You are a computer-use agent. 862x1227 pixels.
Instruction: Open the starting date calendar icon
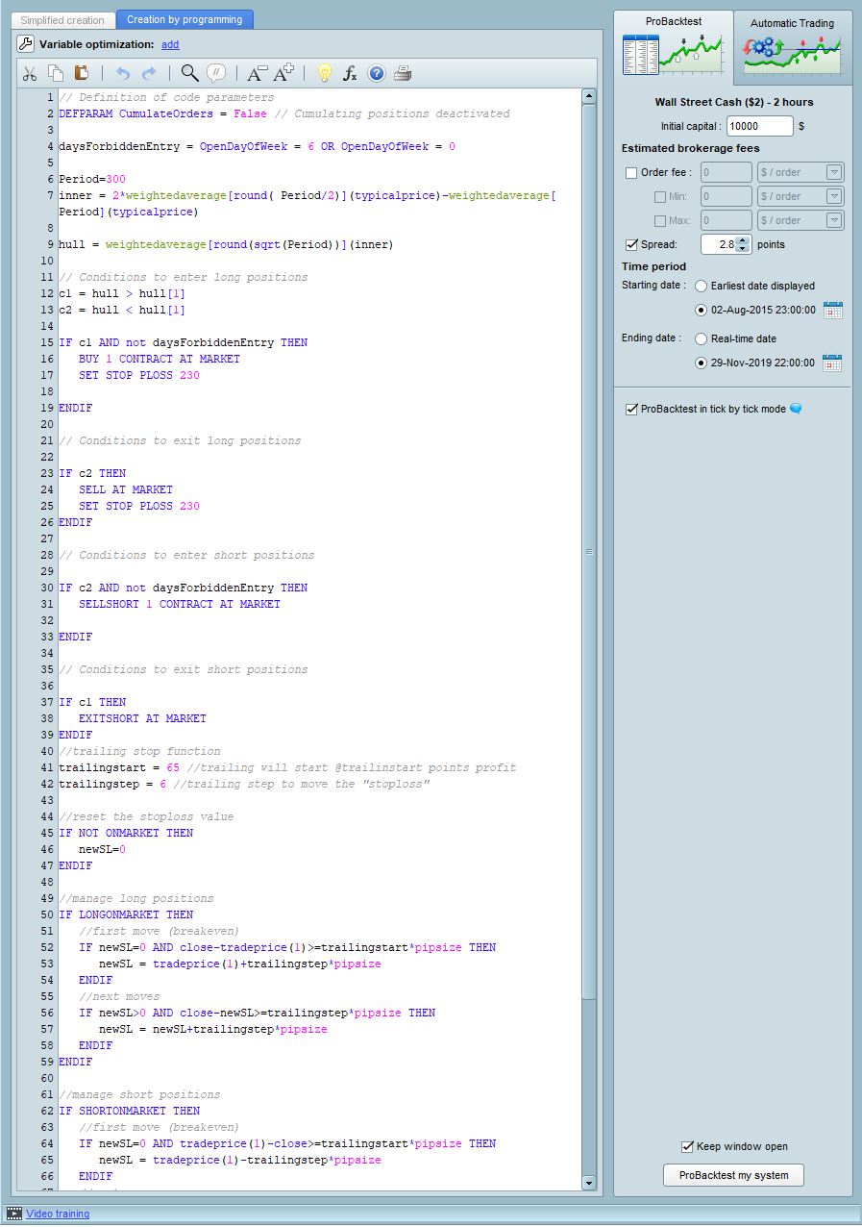click(833, 311)
